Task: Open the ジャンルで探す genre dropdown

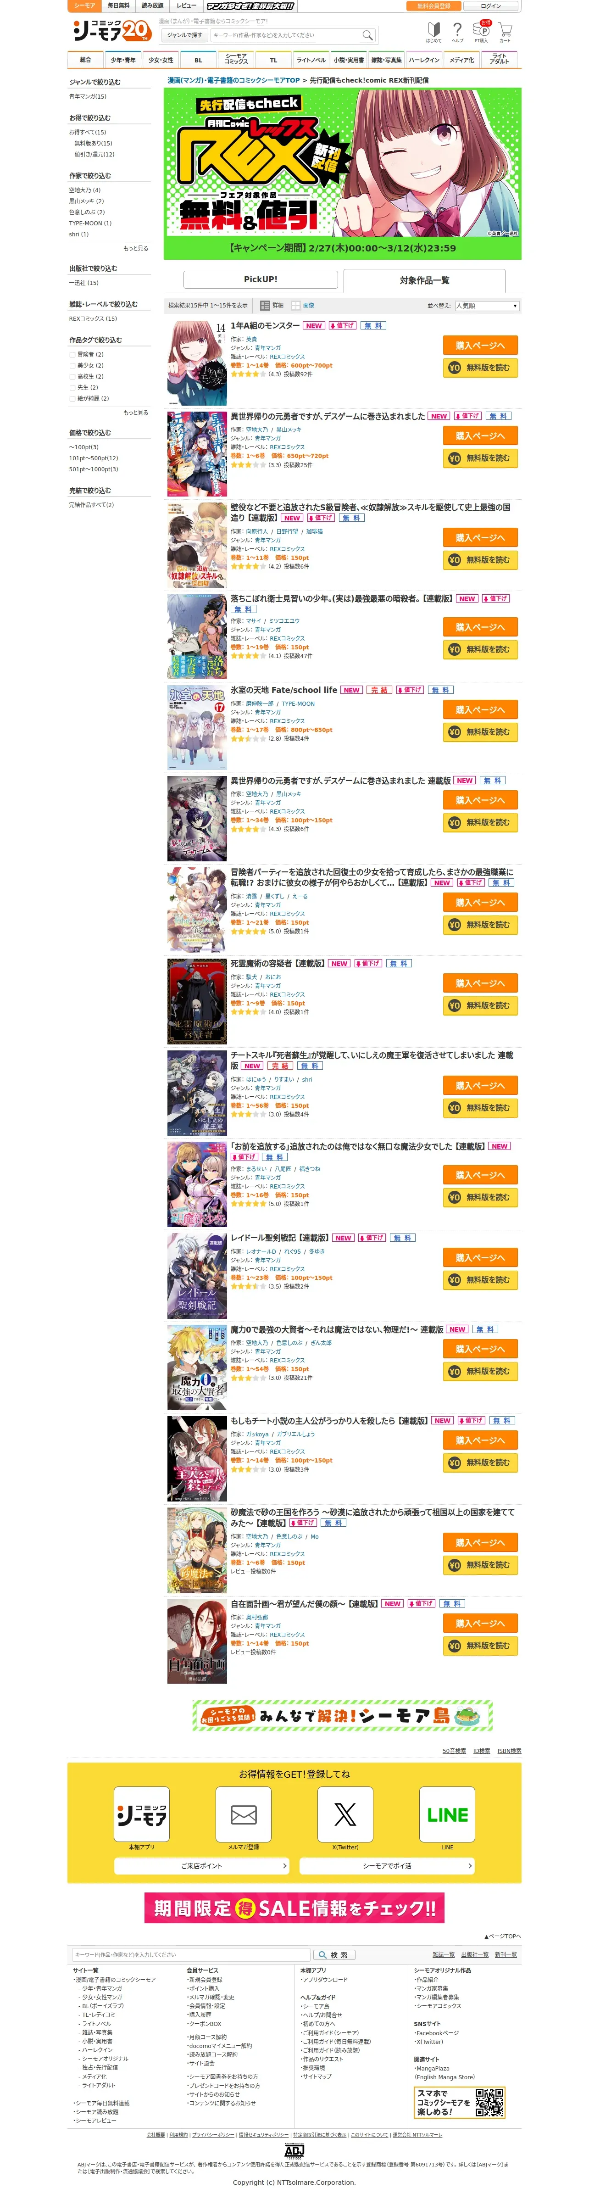Action: coord(185,35)
